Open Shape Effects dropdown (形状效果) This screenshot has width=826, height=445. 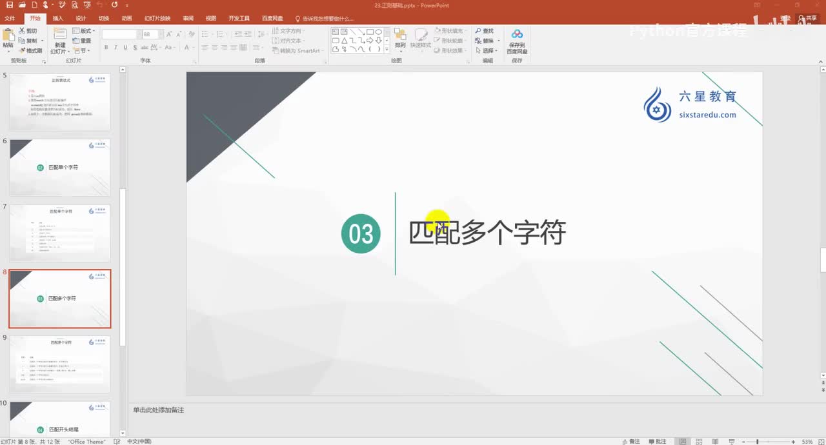click(x=451, y=50)
